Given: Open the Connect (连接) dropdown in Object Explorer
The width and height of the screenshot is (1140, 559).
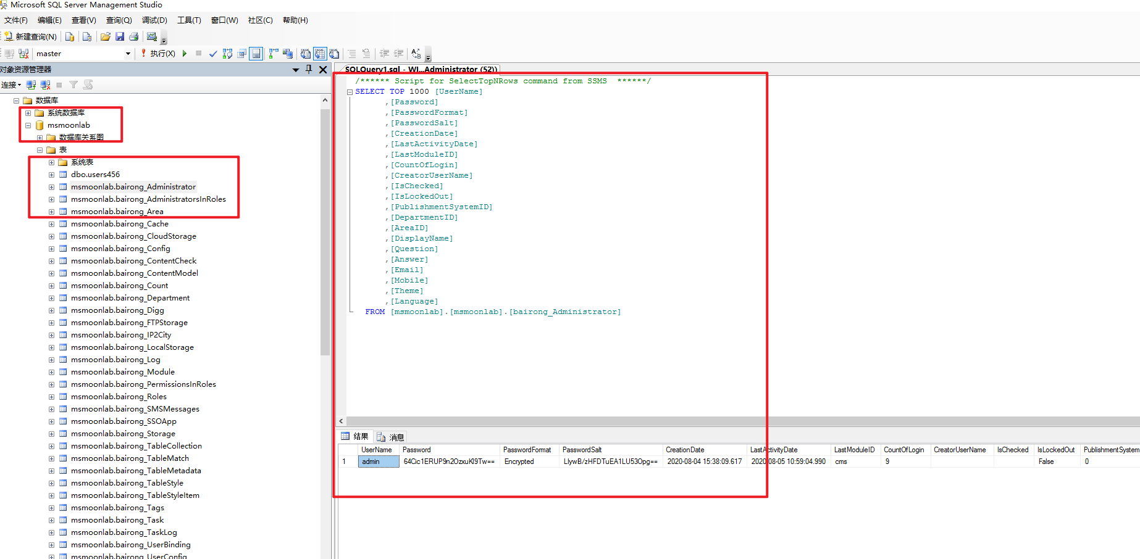Looking at the screenshot, I should 11,85.
